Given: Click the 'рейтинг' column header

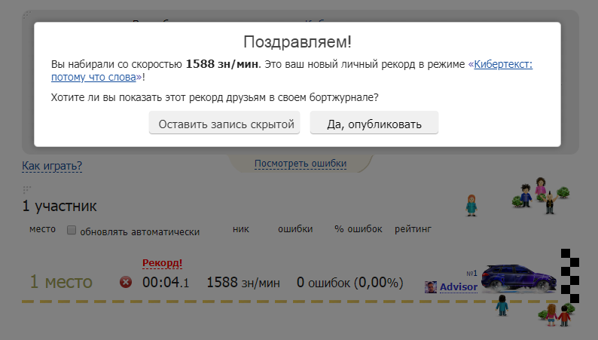Looking at the screenshot, I should (413, 229).
